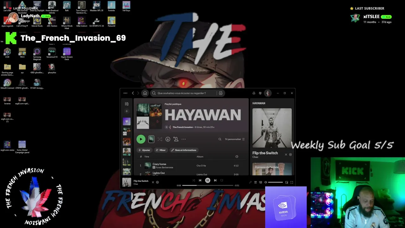Screen dimensions: 405x228
Task: Seek on the song progress bar
Action: (208, 185)
